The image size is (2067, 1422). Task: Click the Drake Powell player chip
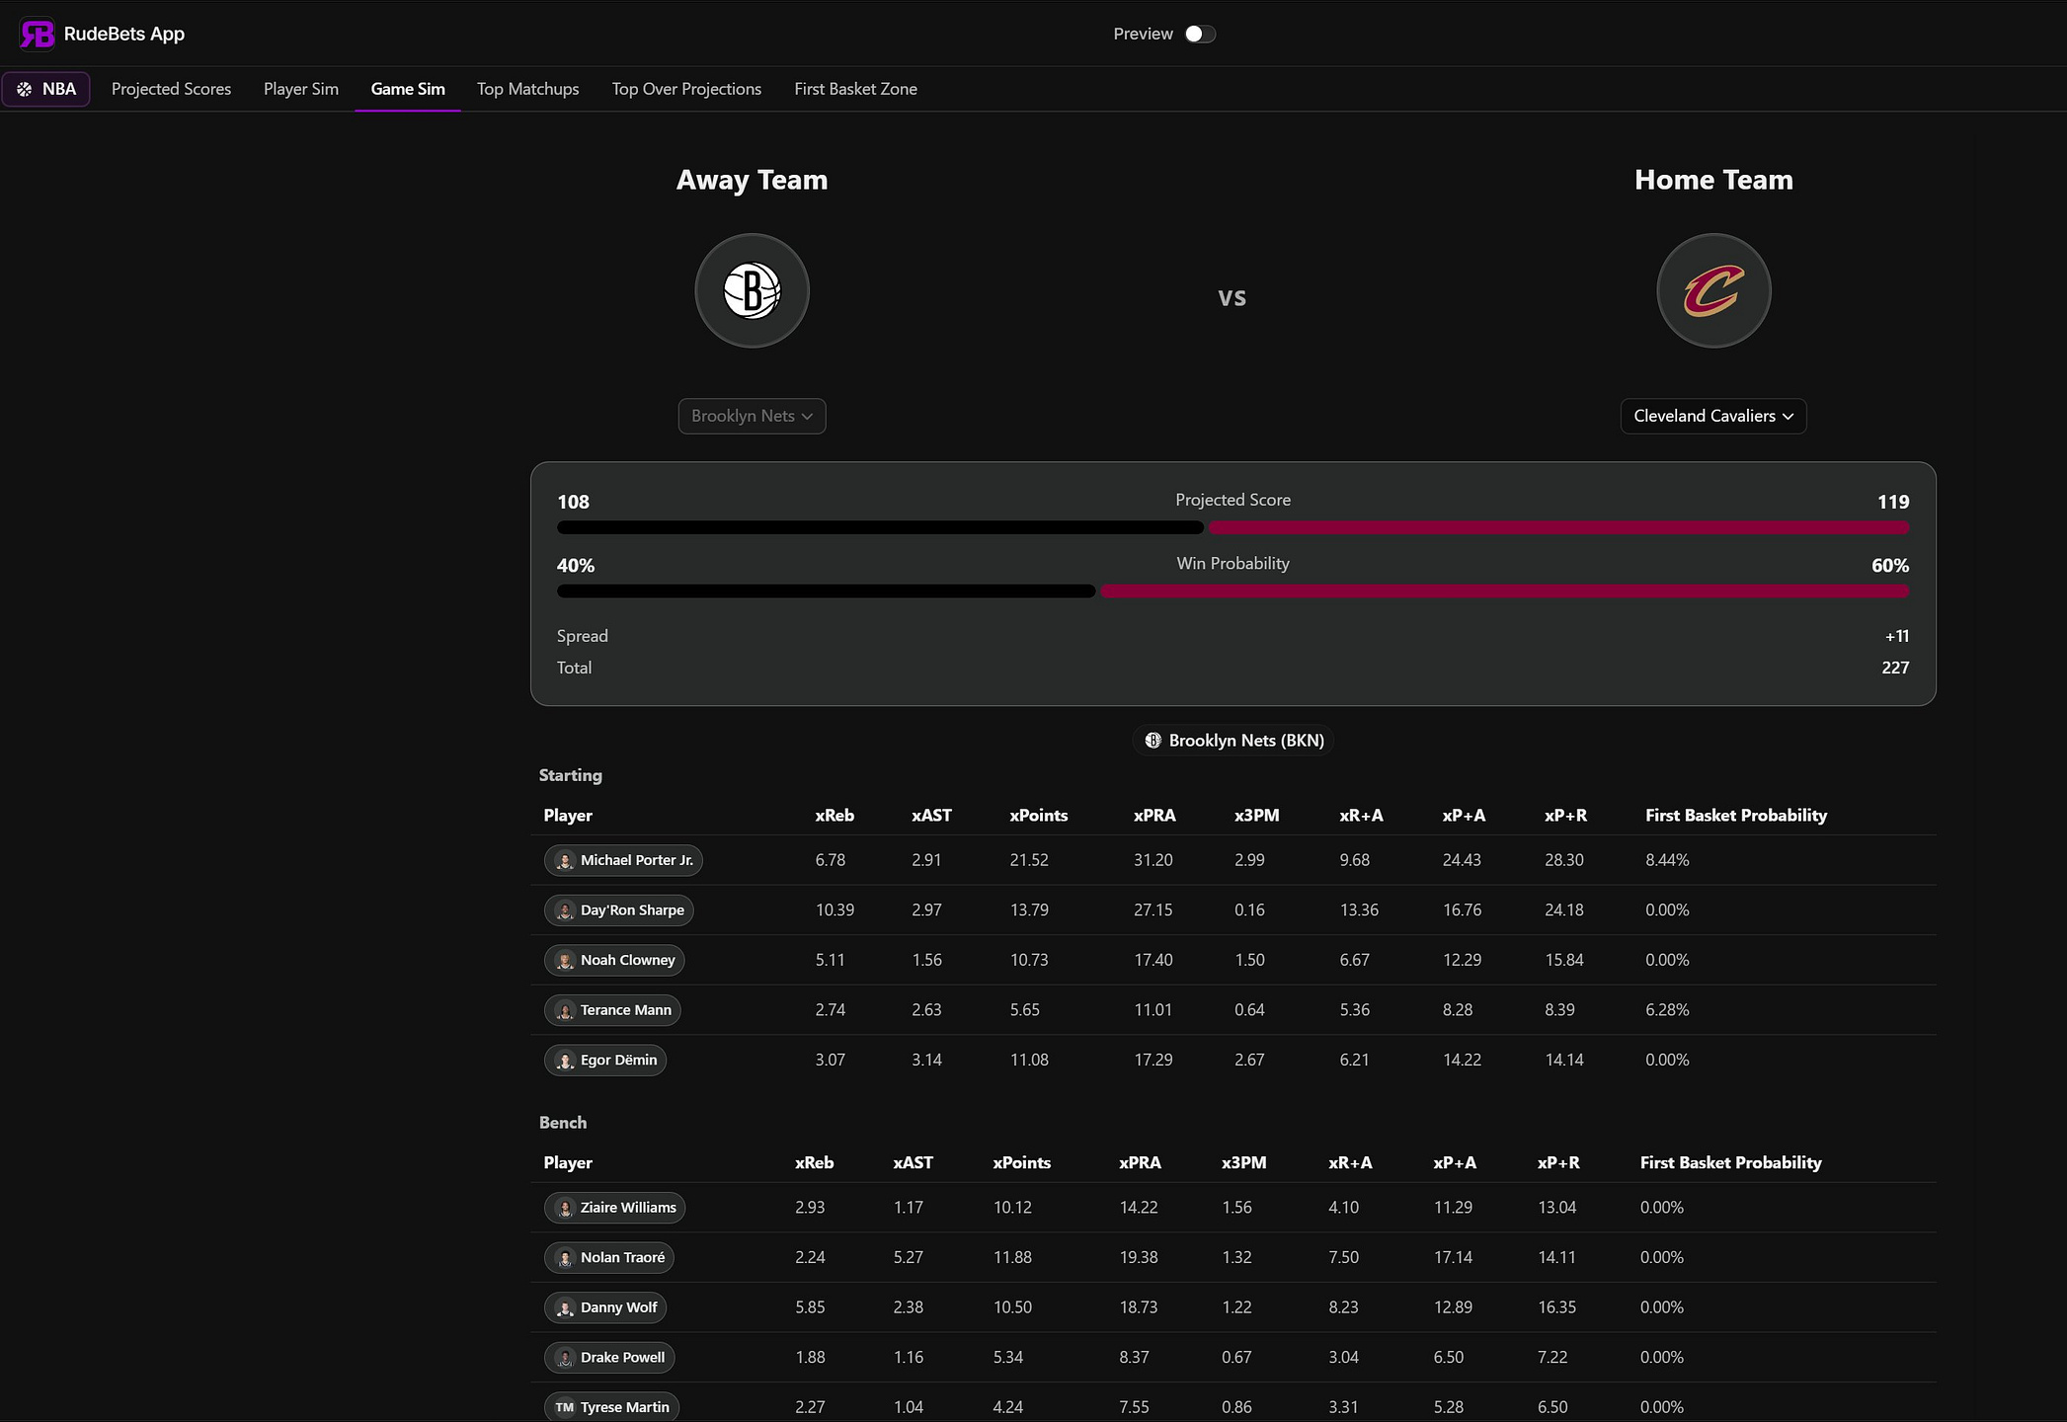609,1358
